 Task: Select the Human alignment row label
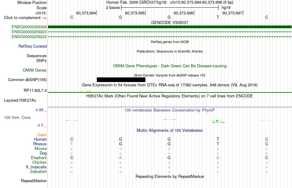point(40,139)
